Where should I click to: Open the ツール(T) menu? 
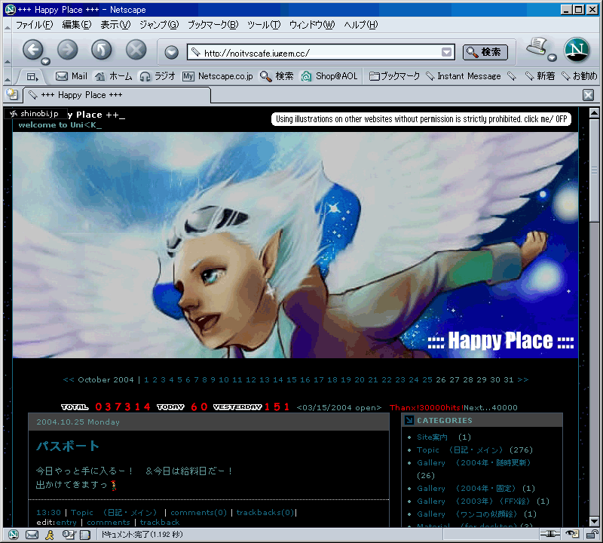(264, 25)
